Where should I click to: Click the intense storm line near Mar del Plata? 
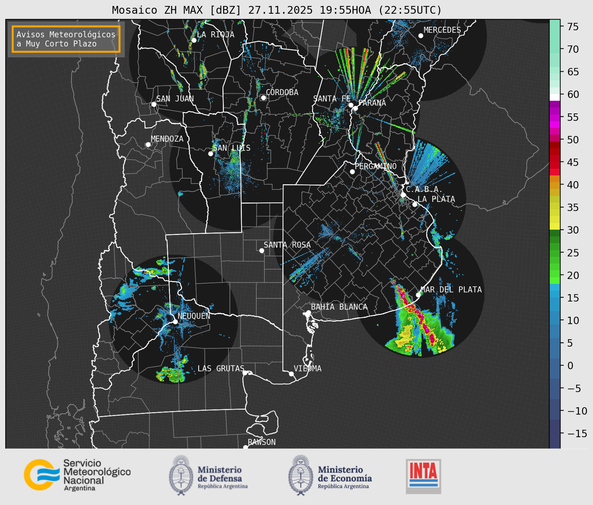click(x=417, y=313)
